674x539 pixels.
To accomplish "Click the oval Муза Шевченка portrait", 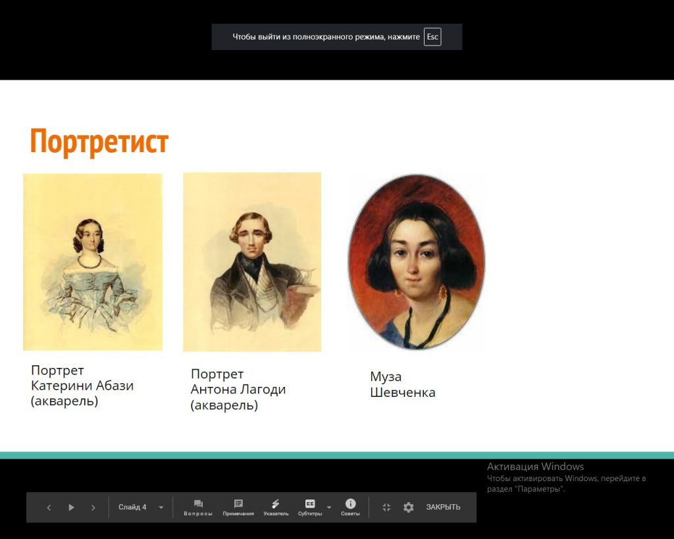I will (416, 261).
